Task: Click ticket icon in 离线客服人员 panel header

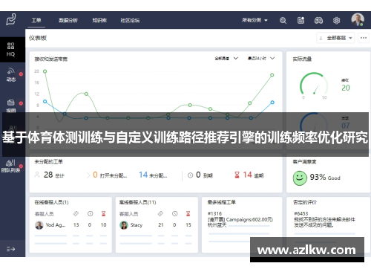Action: 160,213
